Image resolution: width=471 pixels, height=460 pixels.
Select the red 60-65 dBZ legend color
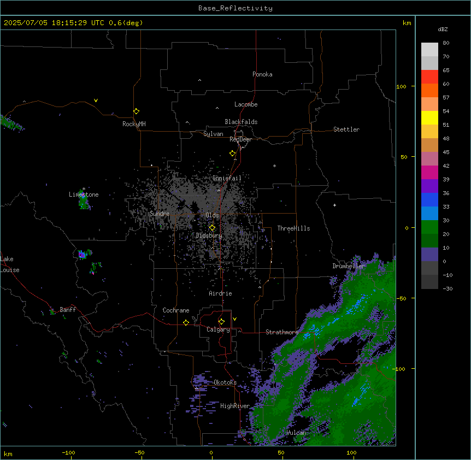click(x=429, y=76)
